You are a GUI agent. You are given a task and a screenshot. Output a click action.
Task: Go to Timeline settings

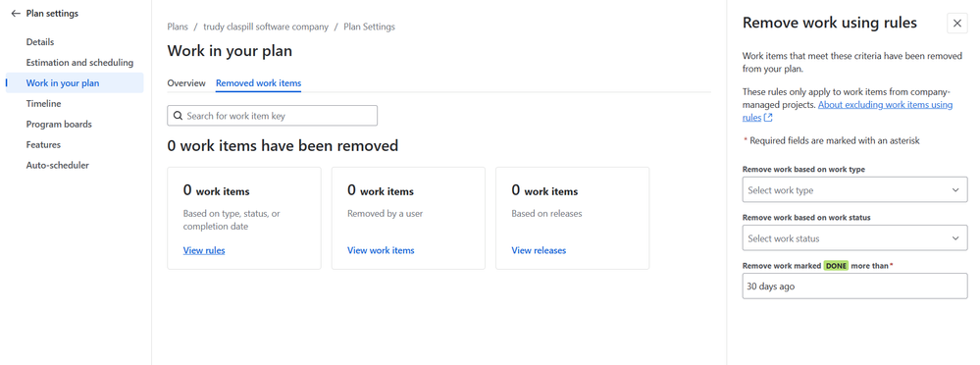point(44,104)
